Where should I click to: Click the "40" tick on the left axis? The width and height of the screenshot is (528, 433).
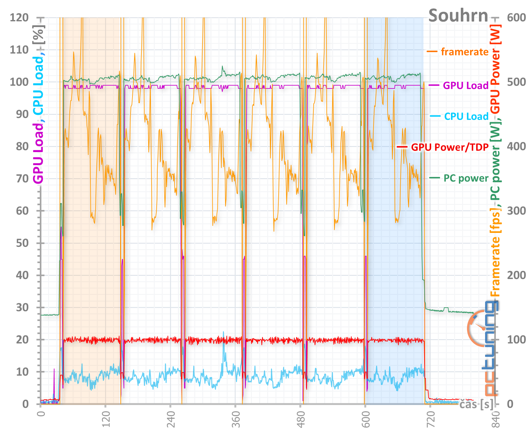[22, 275]
